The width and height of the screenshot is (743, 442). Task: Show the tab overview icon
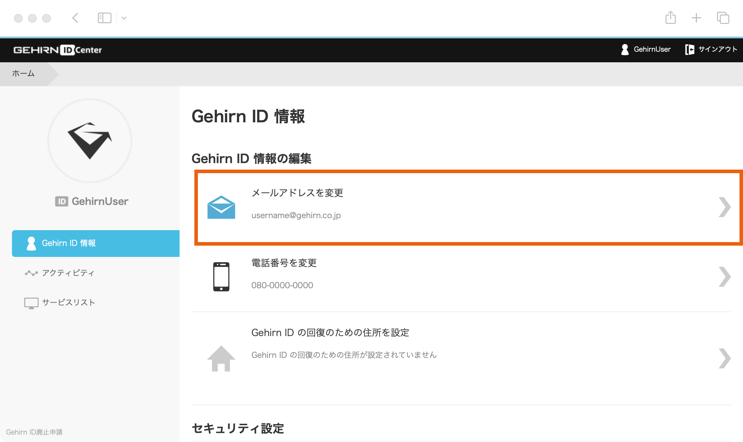pyautogui.click(x=723, y=18)
